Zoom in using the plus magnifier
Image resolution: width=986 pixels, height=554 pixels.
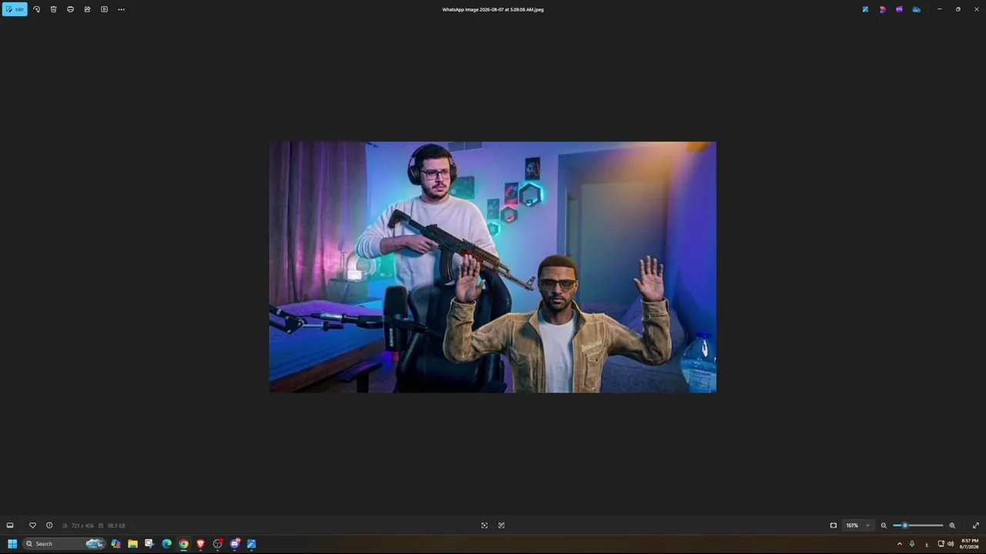tap(952, 526)
